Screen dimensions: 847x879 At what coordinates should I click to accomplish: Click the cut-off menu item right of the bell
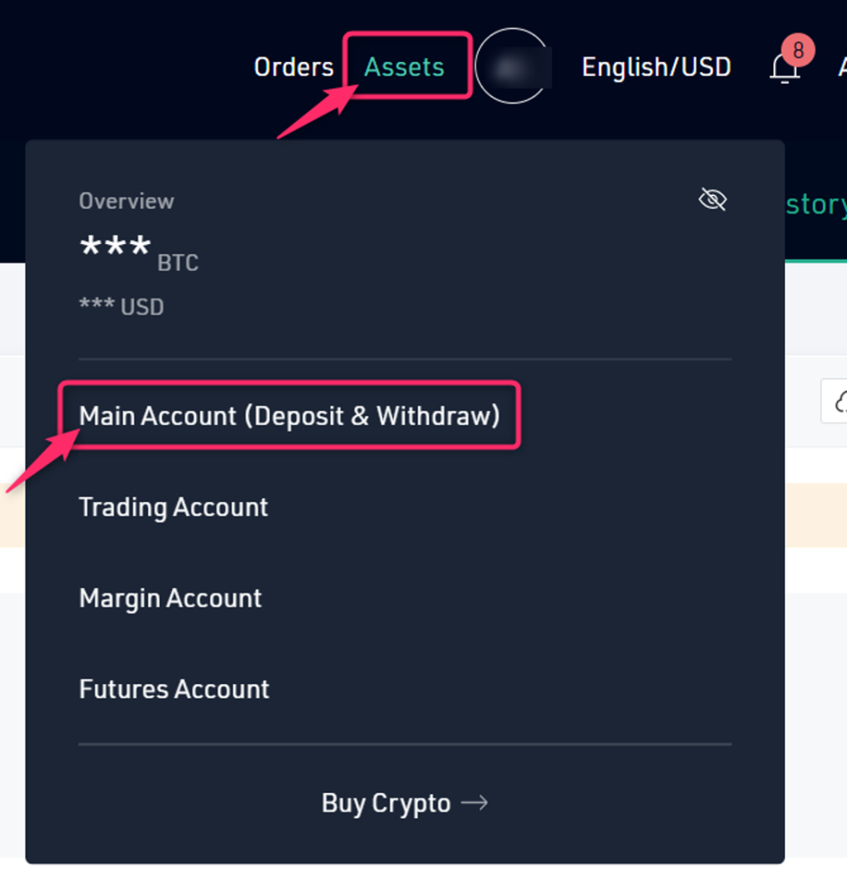click(x=843, y=67)
